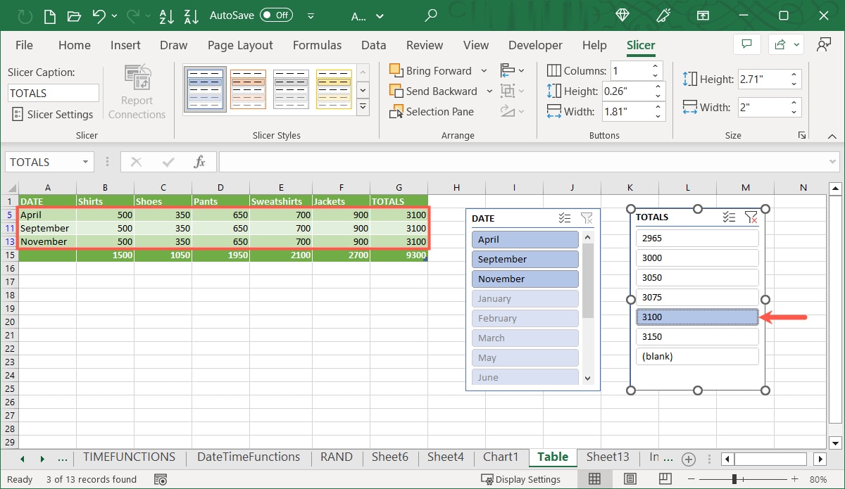The image size is (845, 489).
Task: Switch to the Formulas ribbon tab
Action: 317,44
